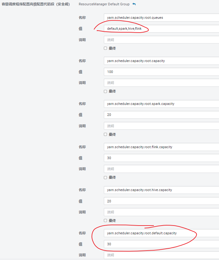Select the 最终 checkbox for hive.capacity
The image size is (219, 260).
coord(105,221)
